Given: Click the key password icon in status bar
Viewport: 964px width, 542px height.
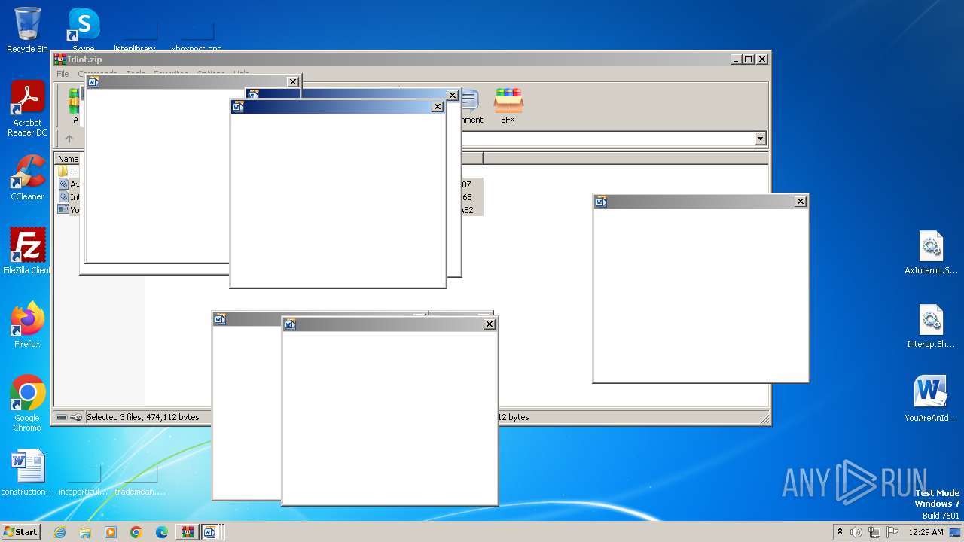Looking at the screenshot, I should click(x=76, y=417).
